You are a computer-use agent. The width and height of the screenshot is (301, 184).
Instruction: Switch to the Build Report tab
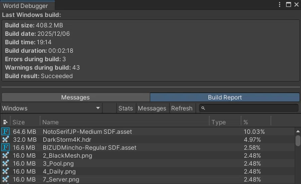(225, 97)
